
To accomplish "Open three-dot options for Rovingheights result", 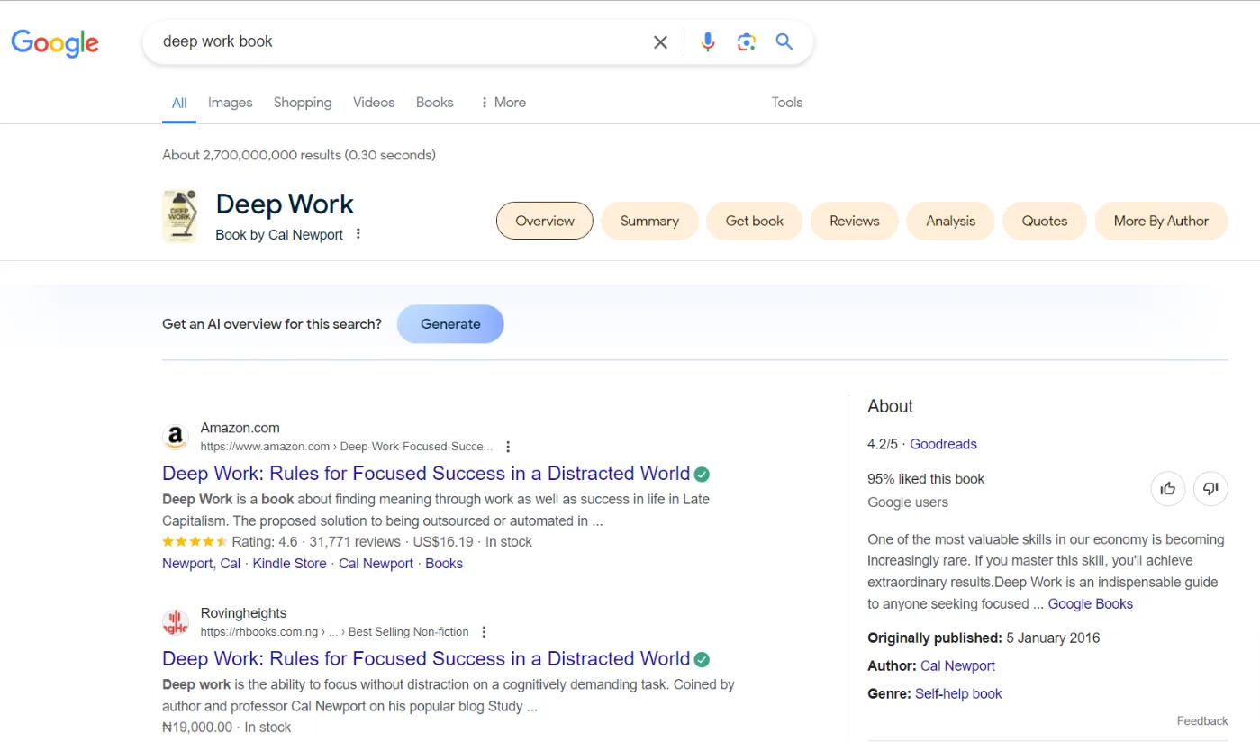I will click(484, 632).
